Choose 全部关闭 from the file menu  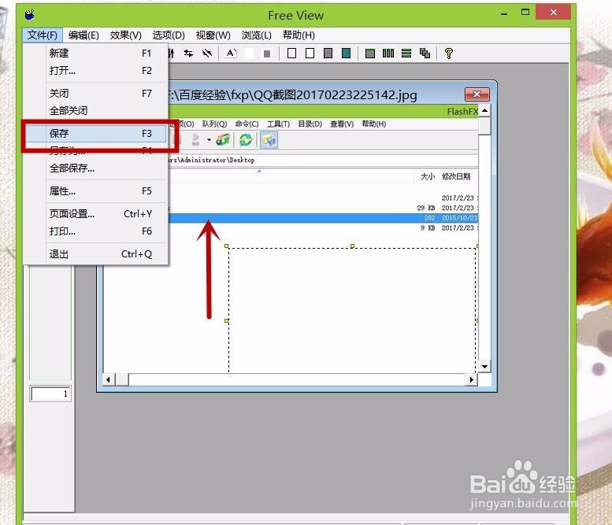(x=95, y=111)
